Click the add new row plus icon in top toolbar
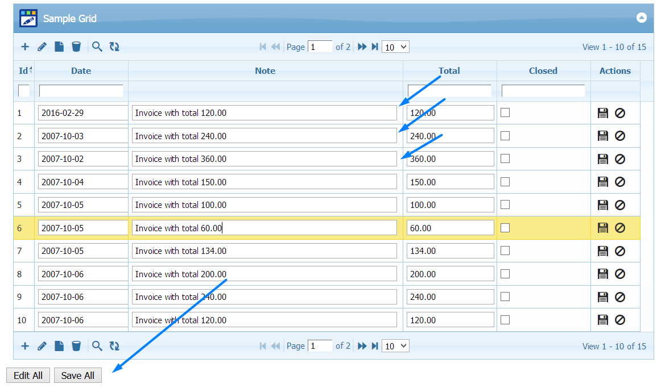Viewport: 657px width, 388px height. [x=25, y=47]
